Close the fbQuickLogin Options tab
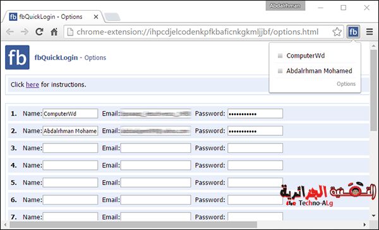379x230 pixels. 96,17
